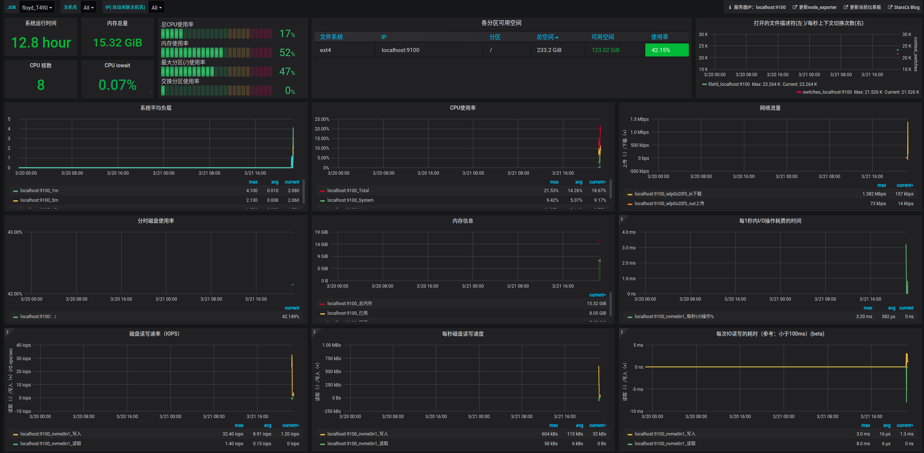Toggle localhost:9100_5m series in load legend

point(39,200)
